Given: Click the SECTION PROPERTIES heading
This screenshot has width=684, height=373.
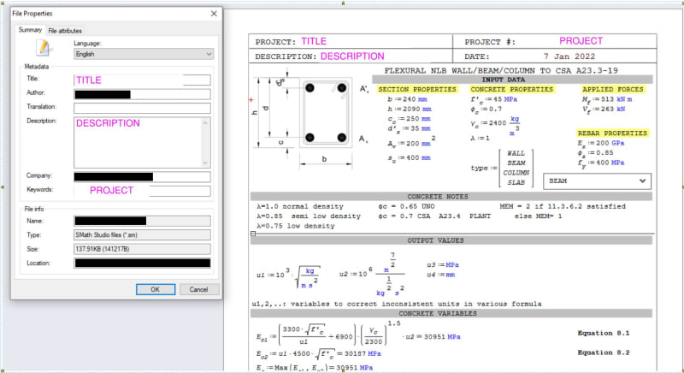Looking at the screenshot, I should (x=417, y=89).
